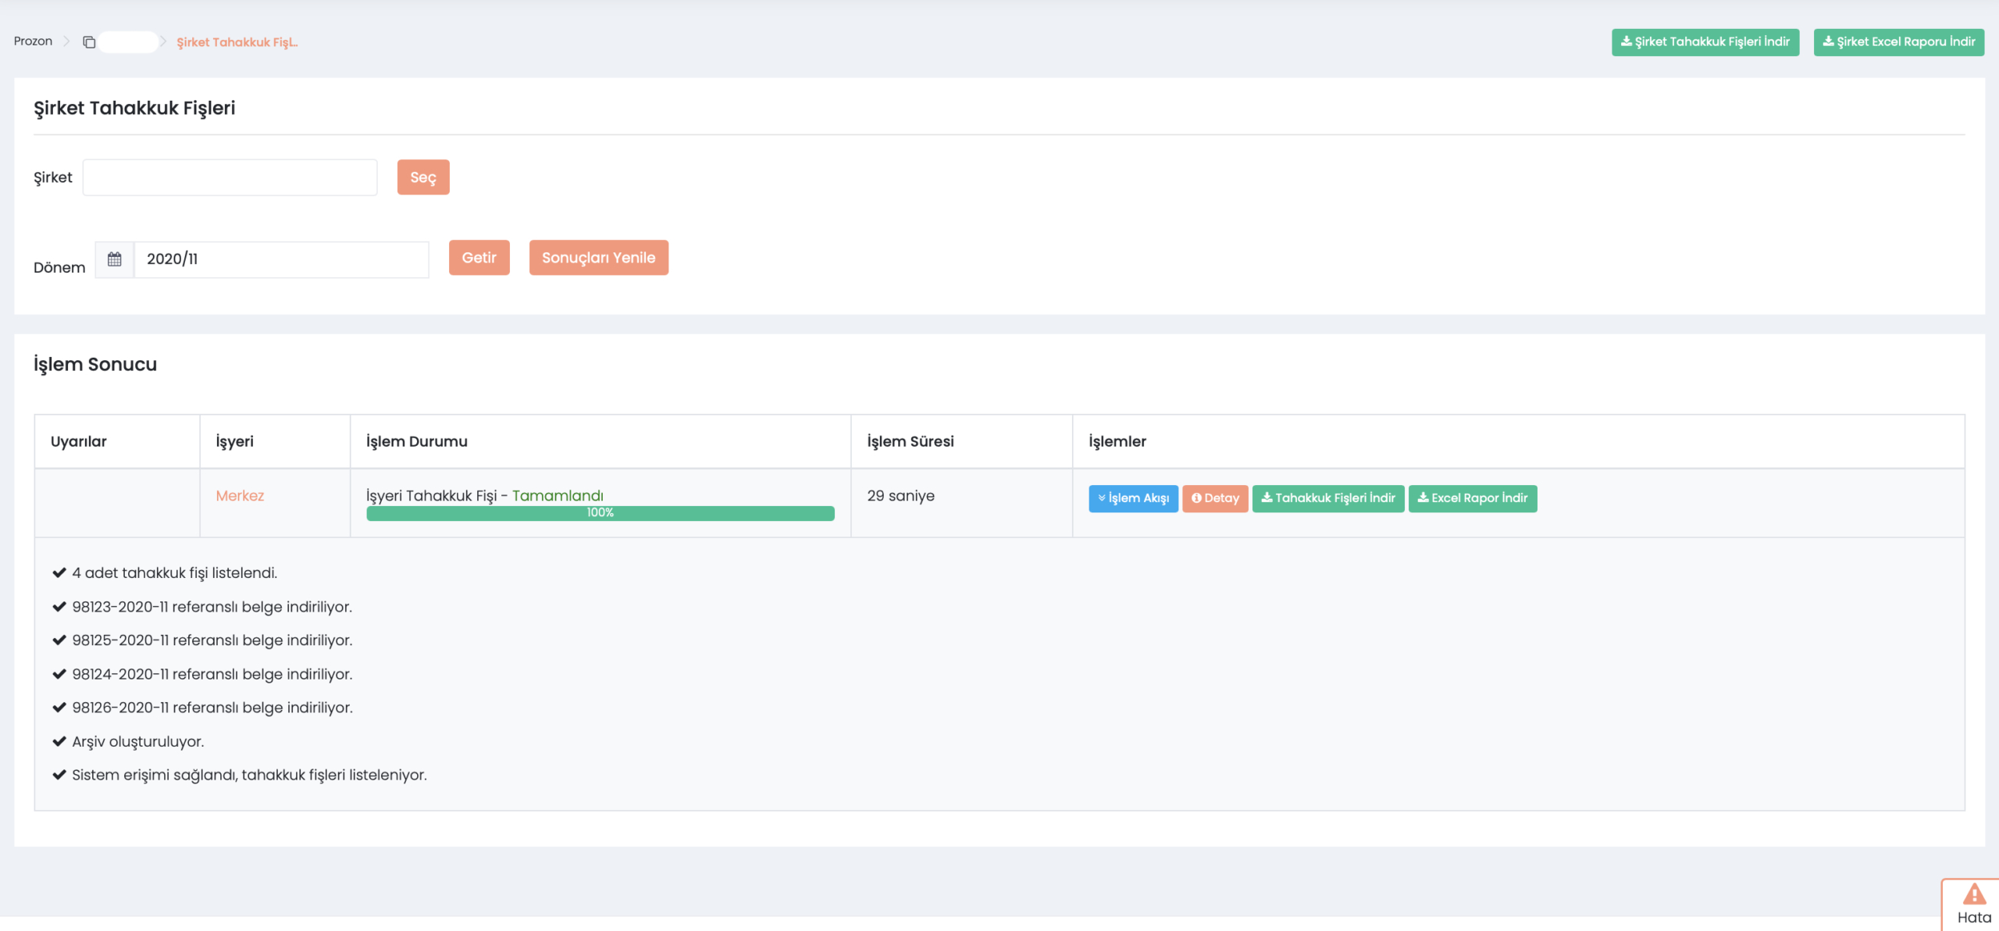Open the Hata warning triangle icon
The width and height of the screenshot is (1999, 931).
click(1974, 895)
